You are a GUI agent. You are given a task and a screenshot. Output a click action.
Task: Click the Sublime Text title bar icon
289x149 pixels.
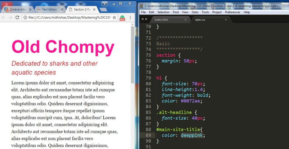point(141,6)
